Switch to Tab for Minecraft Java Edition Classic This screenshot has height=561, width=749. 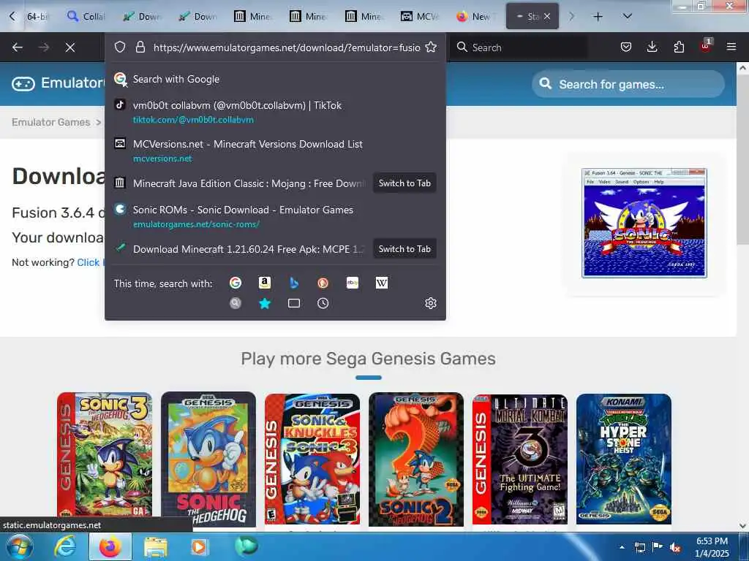click(x=404, y=183)
